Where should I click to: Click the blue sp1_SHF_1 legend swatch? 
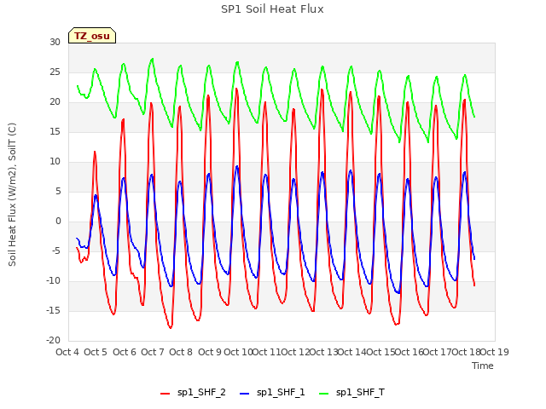245,394
